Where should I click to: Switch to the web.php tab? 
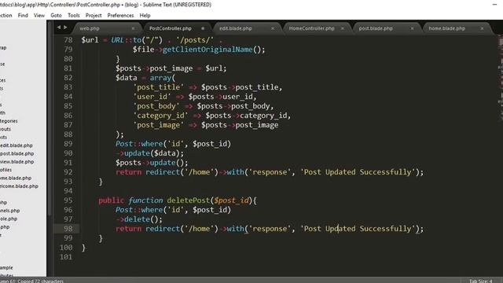click(90, 28)
